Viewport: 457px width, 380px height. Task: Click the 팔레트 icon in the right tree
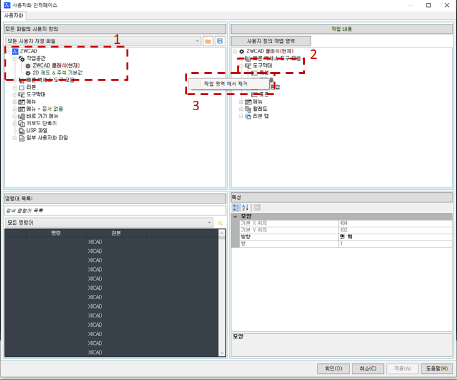[x=248, y=109]
